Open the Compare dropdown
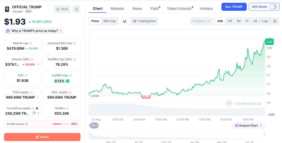The width and height of the screenshot is (282, 143). point(201,21)
